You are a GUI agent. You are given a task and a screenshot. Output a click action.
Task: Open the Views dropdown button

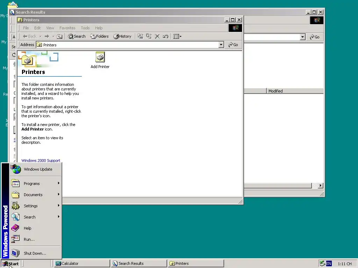[177, 36]
